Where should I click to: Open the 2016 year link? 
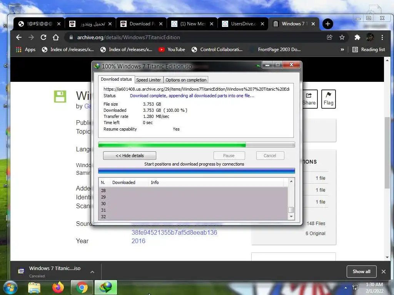(139, 241)
